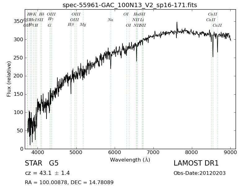248x186 pixels.
Task: Select the y-axis tick label 300
Action: coord(18,39)
